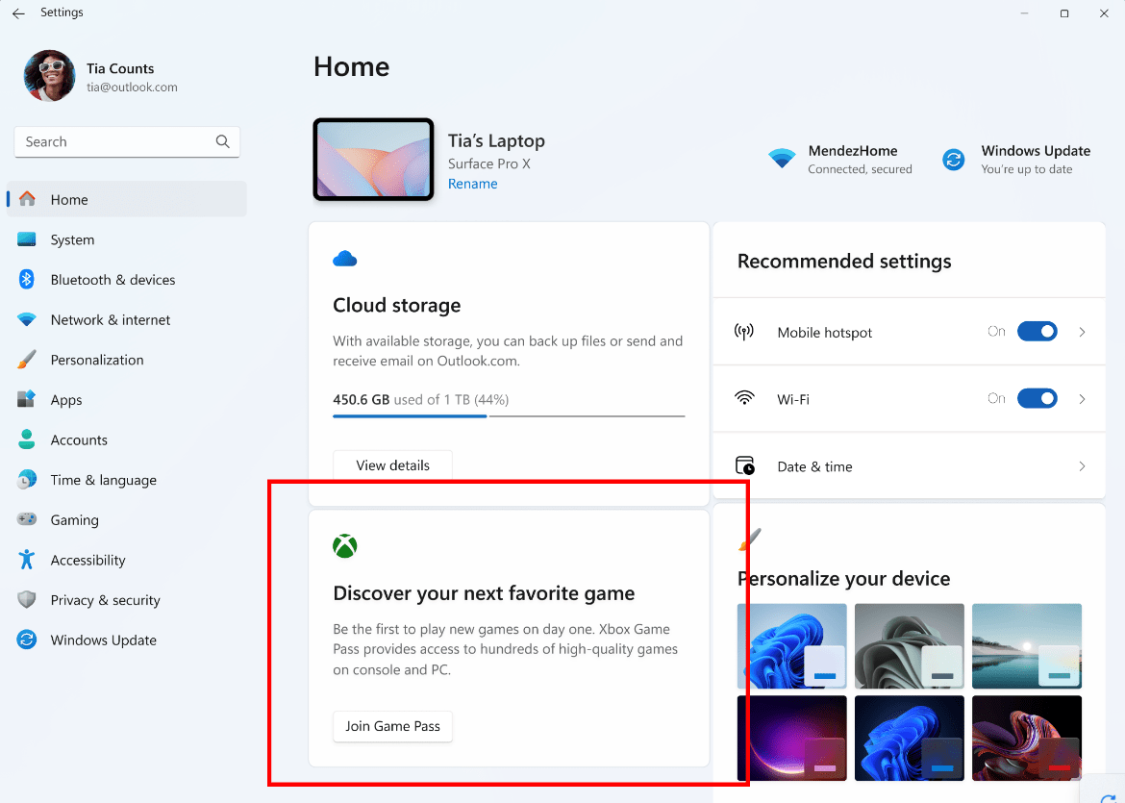This screenshot has width=1125, height=803.
Task: Click the Personalization paintbrush icon in sidebar
Action: 27,360
